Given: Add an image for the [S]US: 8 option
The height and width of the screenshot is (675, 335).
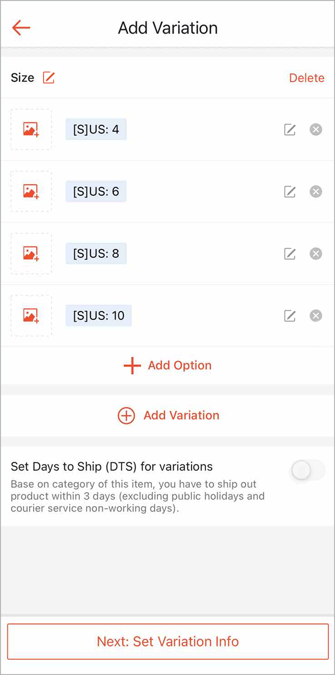Looking at the screenshot, I should coord(31,254).
